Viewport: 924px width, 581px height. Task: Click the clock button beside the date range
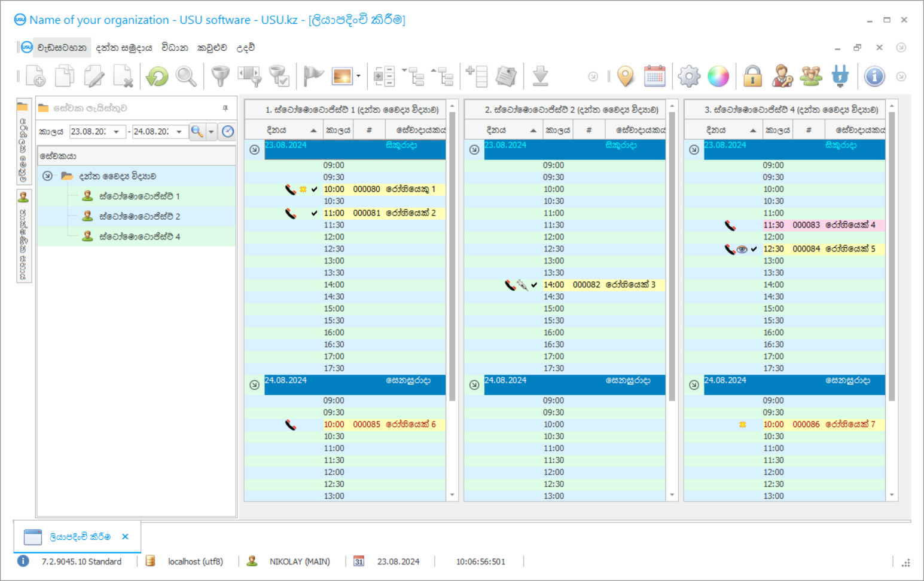[228, 131]
